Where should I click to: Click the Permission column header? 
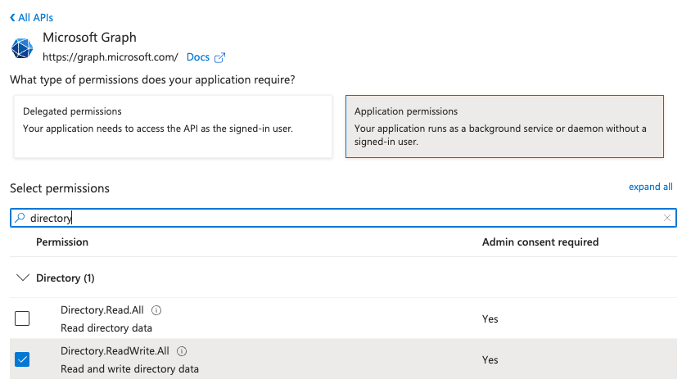(62, 242)
